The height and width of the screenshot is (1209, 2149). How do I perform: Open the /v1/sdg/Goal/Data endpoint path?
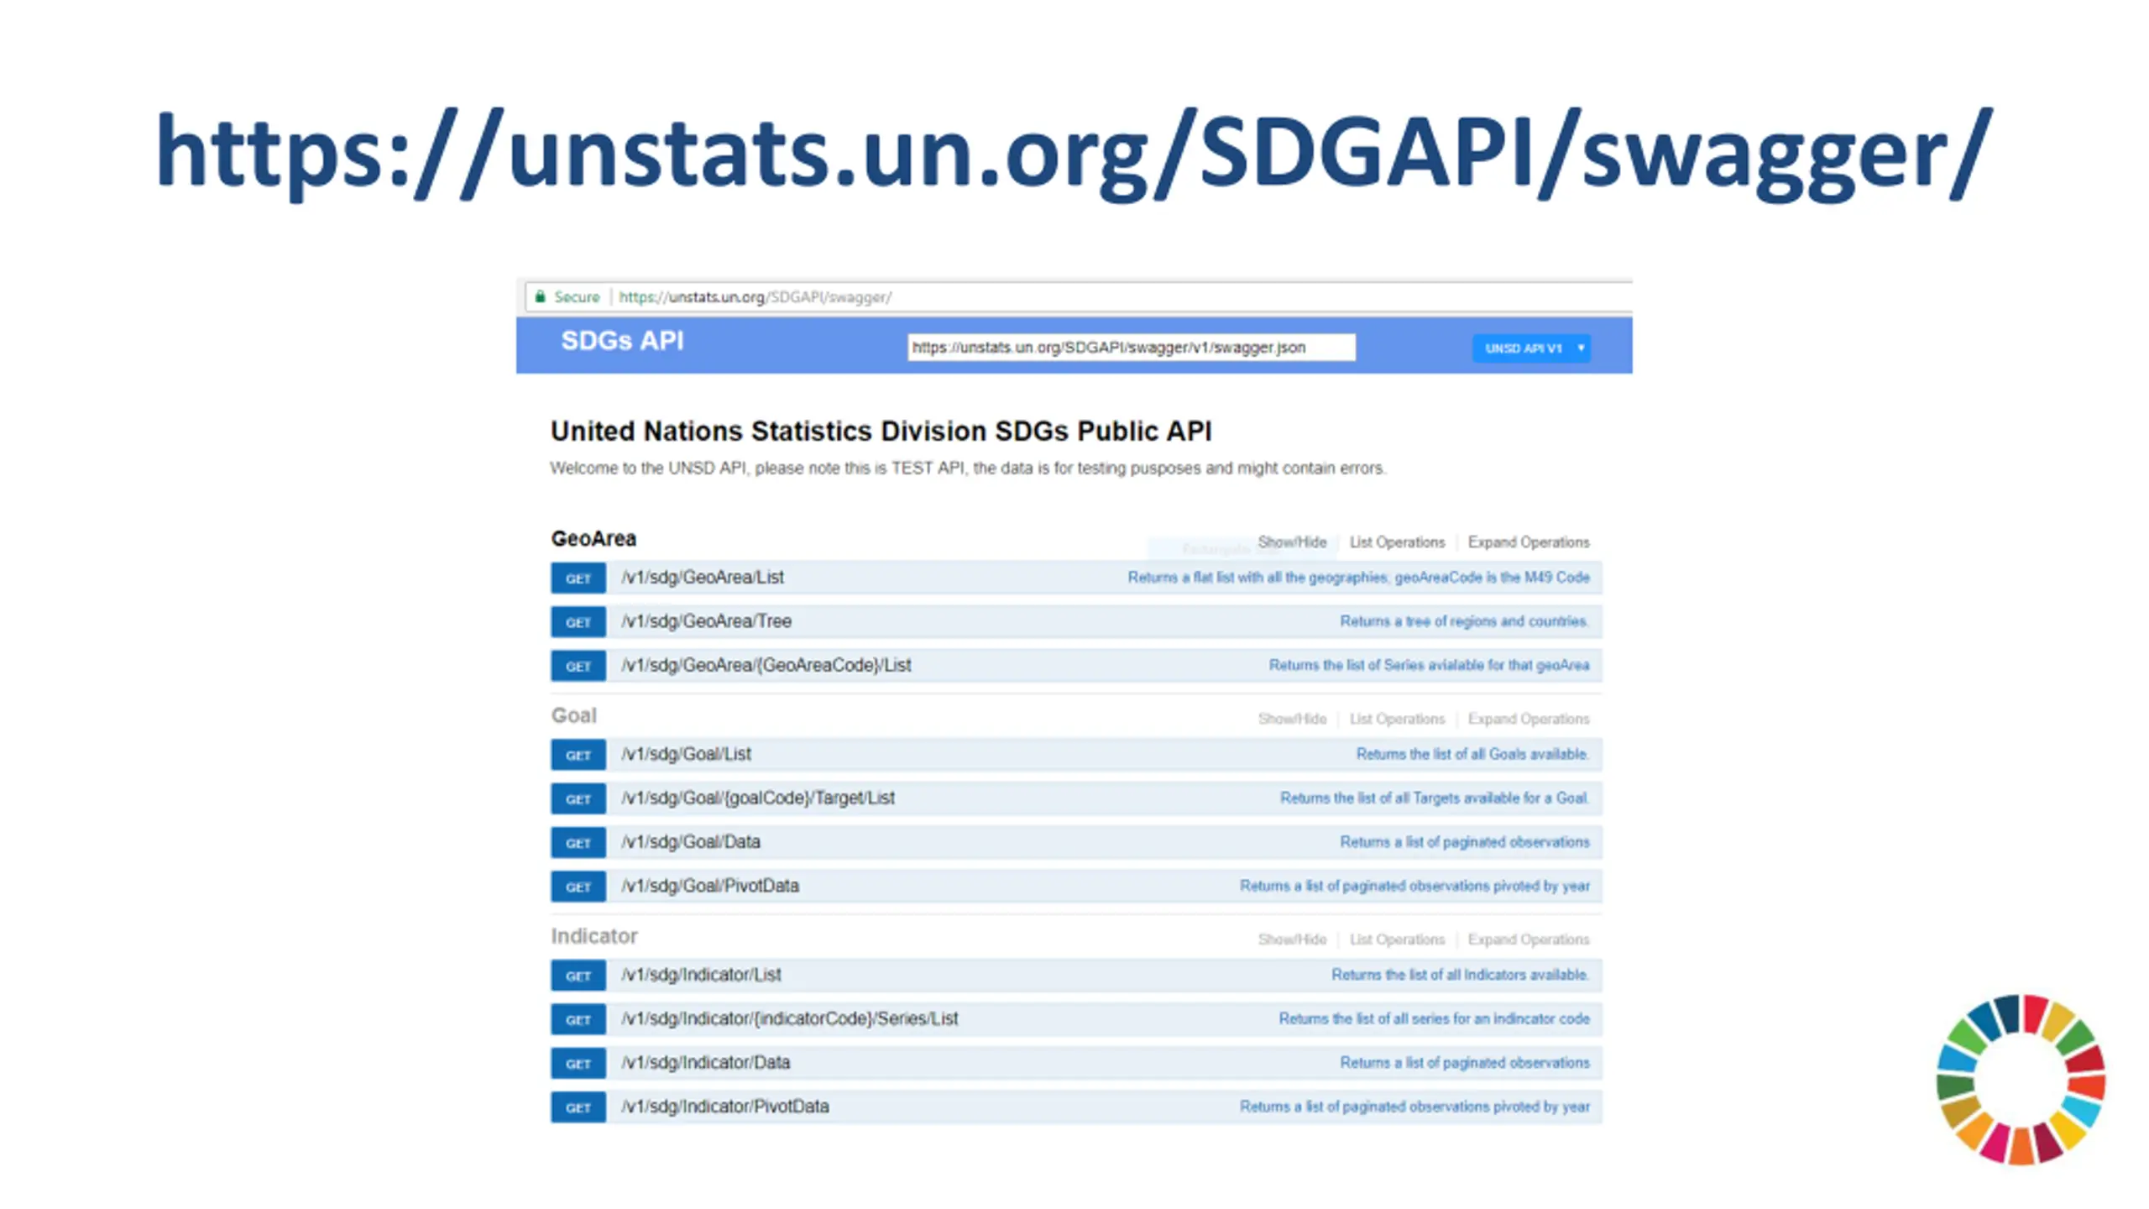pyautogui.click(x=691, y=842)
